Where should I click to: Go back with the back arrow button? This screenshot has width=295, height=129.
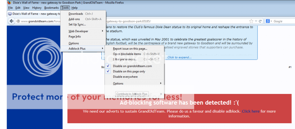[x=12, y=21]
